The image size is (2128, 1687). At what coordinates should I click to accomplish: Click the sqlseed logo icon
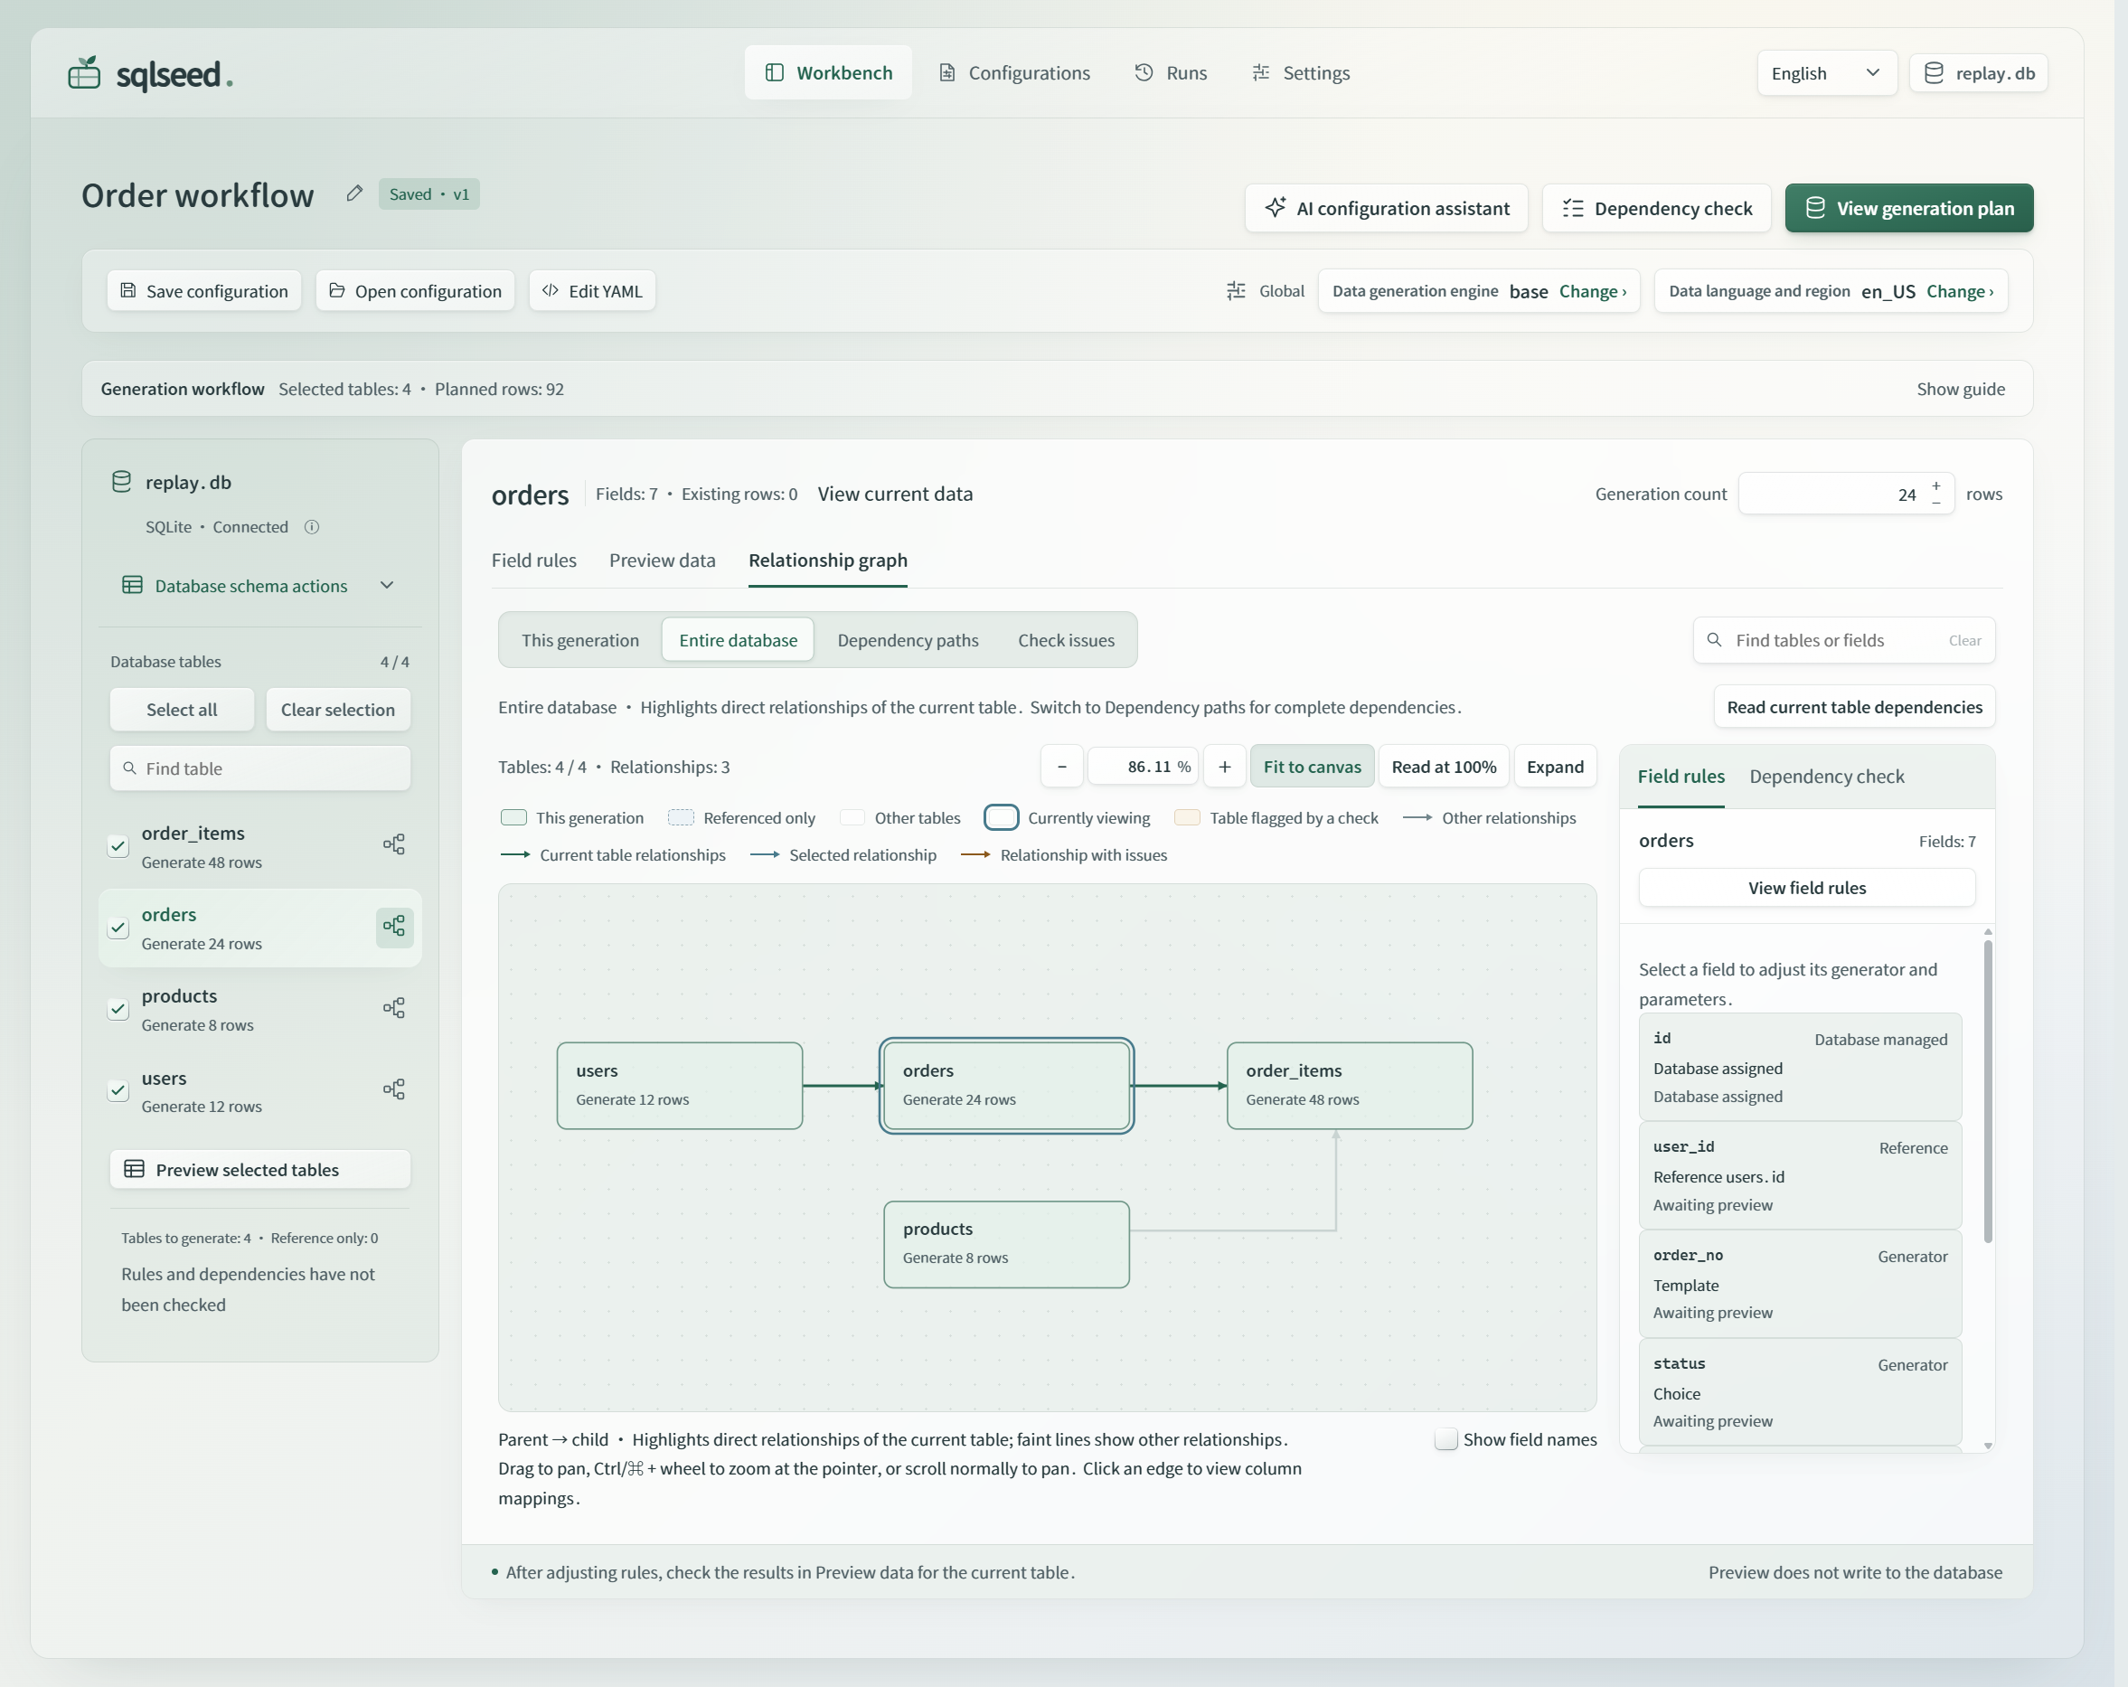point(84,73)
